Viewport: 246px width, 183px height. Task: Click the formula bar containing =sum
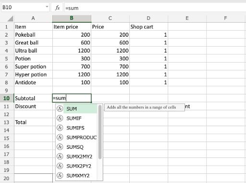pyautogui.click(x=155, y=8)
